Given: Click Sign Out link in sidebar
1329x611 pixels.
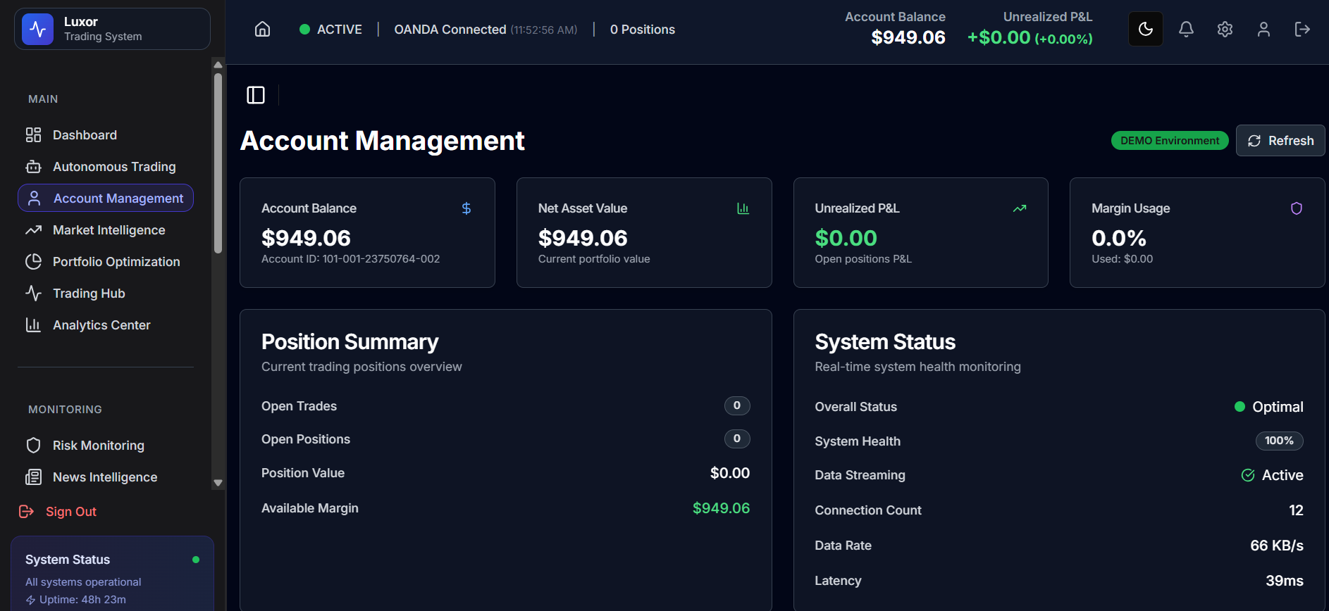Looking at the screenshot, I should (70, 512).
